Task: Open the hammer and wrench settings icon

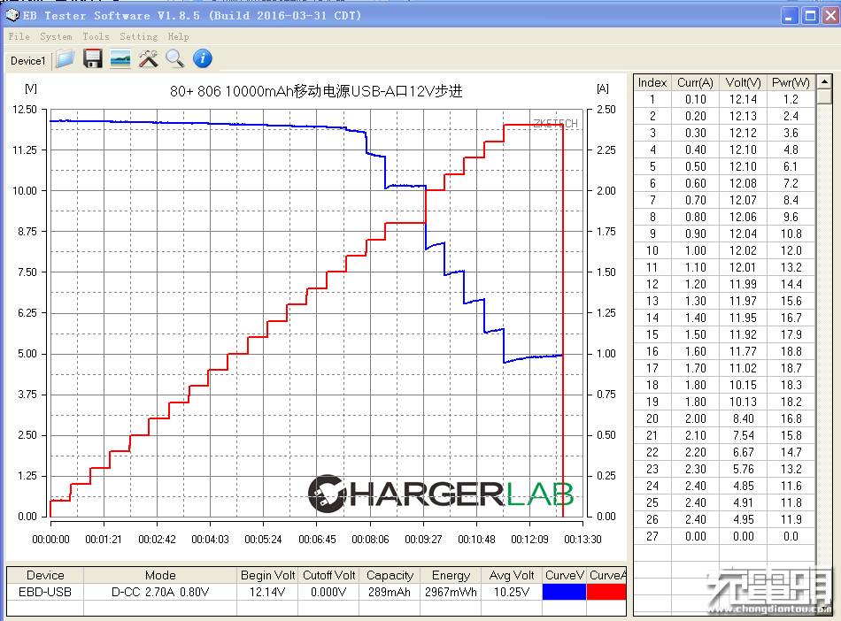Action: point(148,59)
